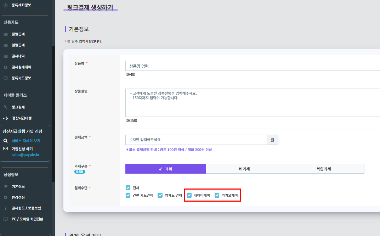
Task: Switch tax type to 비과세
Action: pos(244,168)
